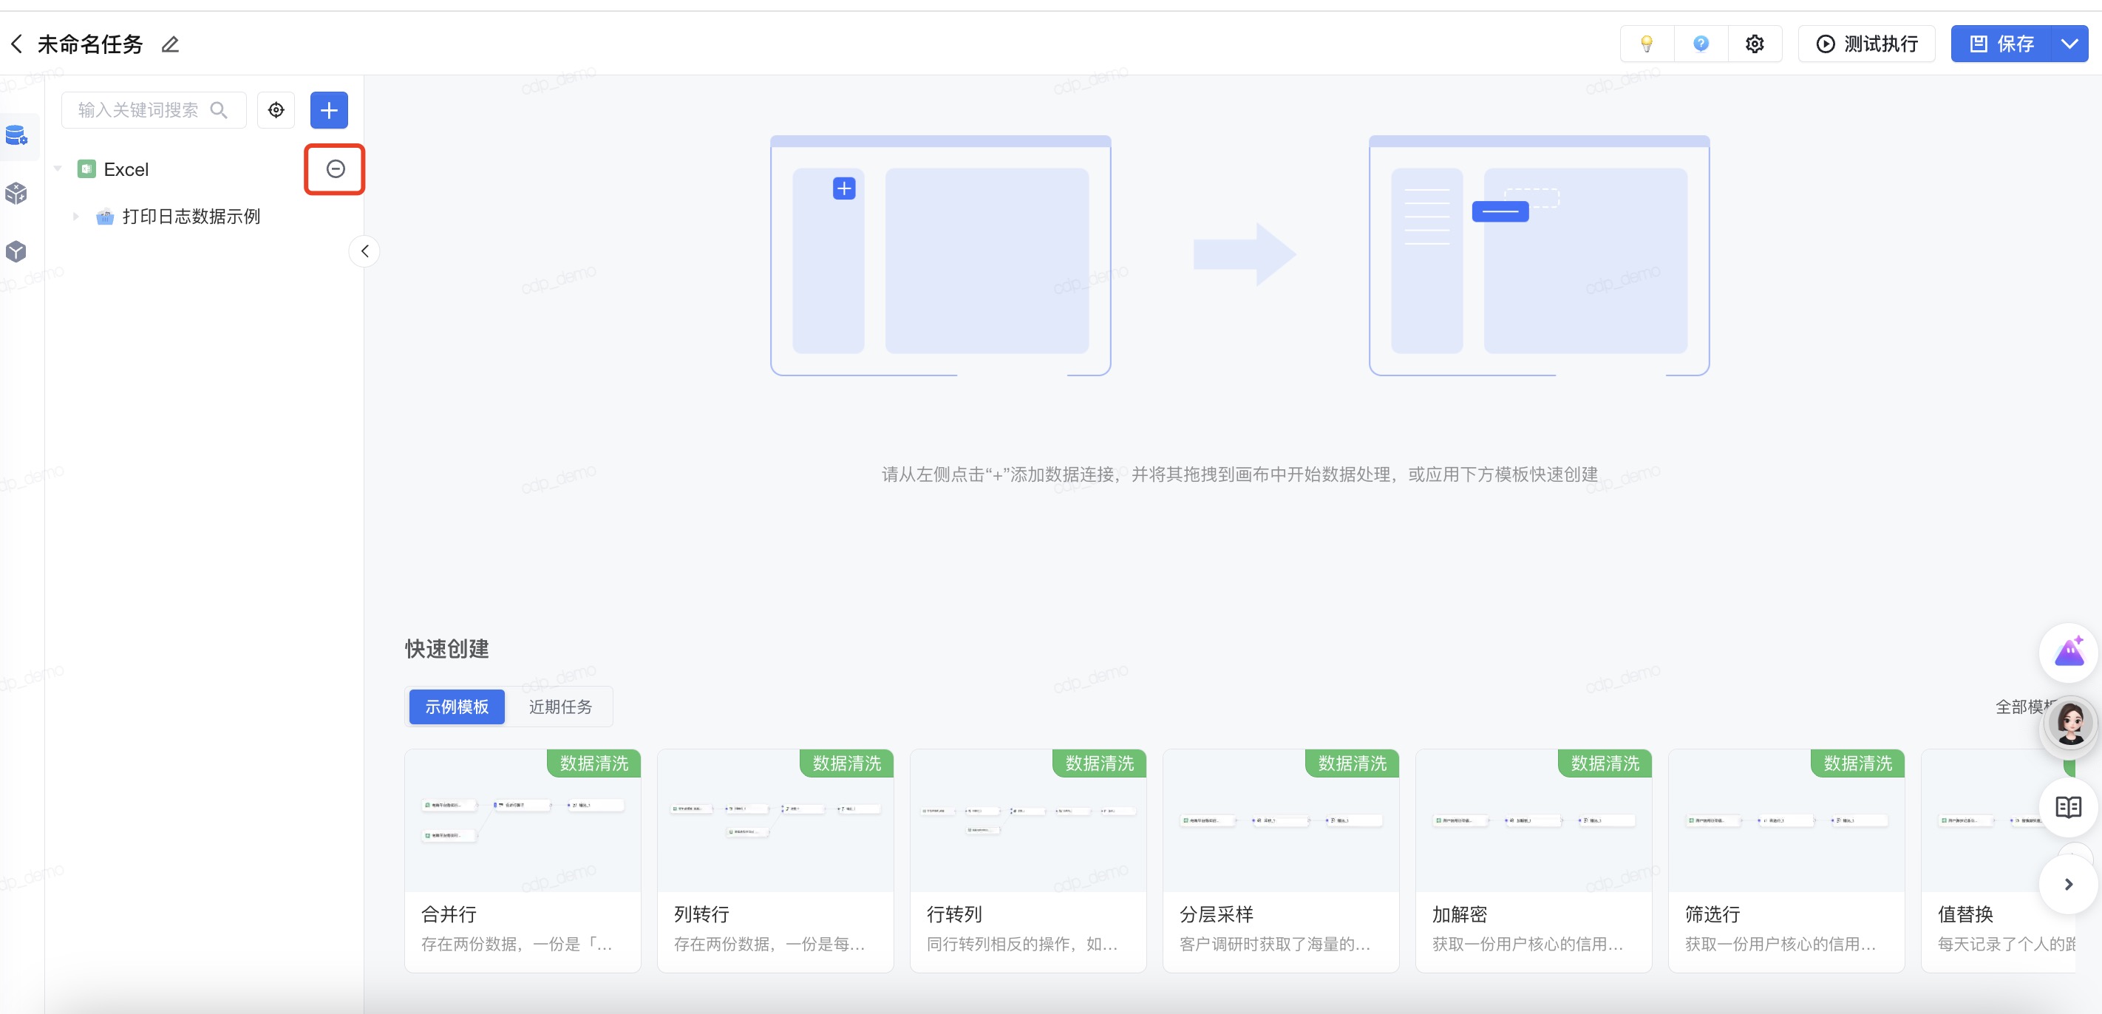
Task: Open the database sidebar icon
Action: (16, 135)
